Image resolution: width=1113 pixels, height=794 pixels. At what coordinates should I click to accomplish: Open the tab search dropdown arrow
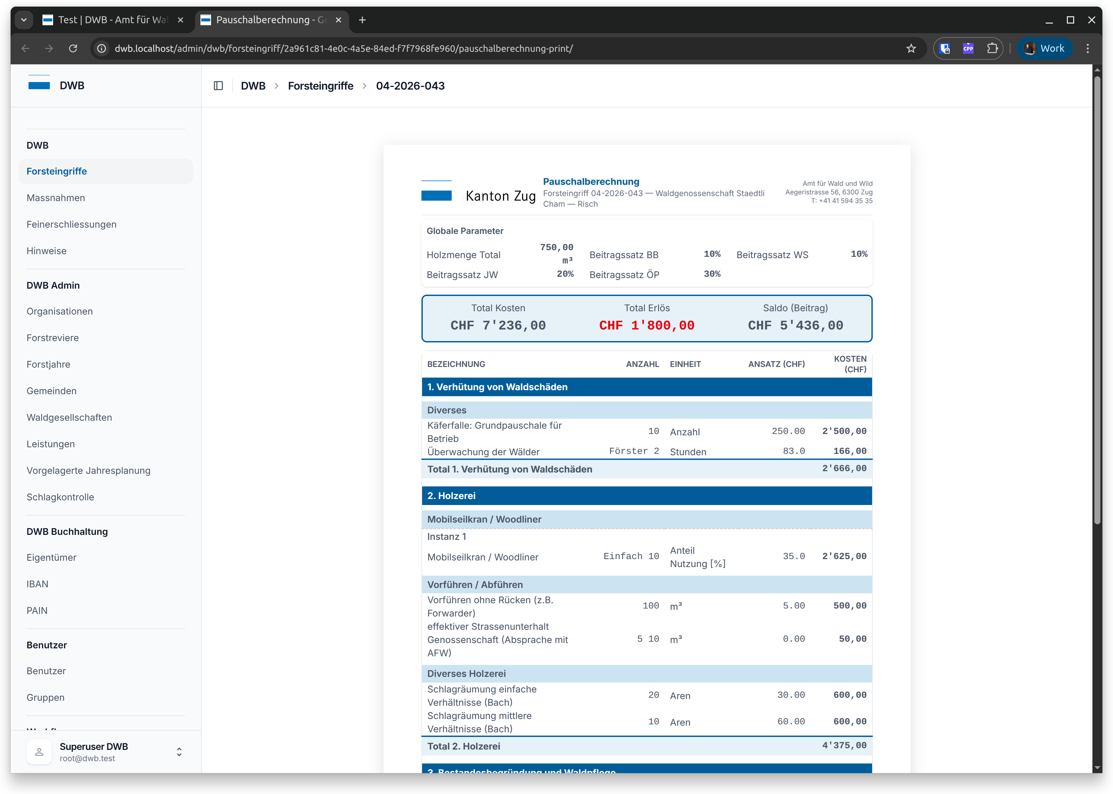point(24,20)
